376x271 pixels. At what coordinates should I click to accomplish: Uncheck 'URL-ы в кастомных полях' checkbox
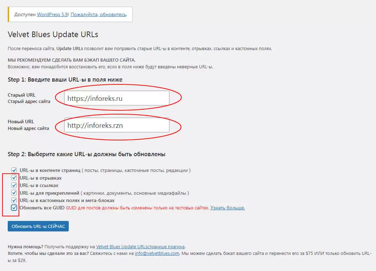click(14, 200)
